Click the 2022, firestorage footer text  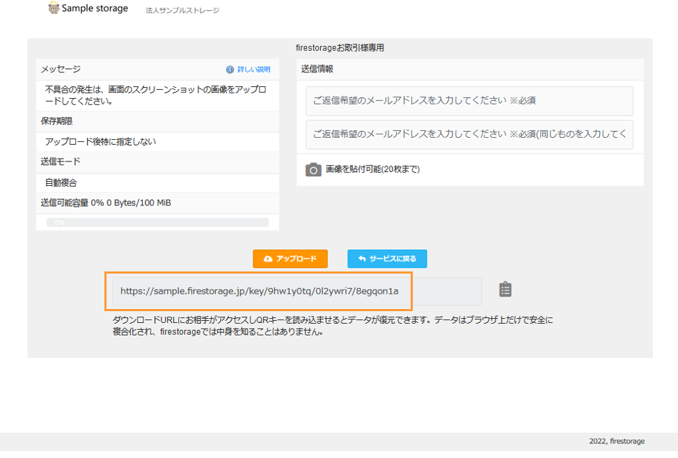click(x=617, y=441)
